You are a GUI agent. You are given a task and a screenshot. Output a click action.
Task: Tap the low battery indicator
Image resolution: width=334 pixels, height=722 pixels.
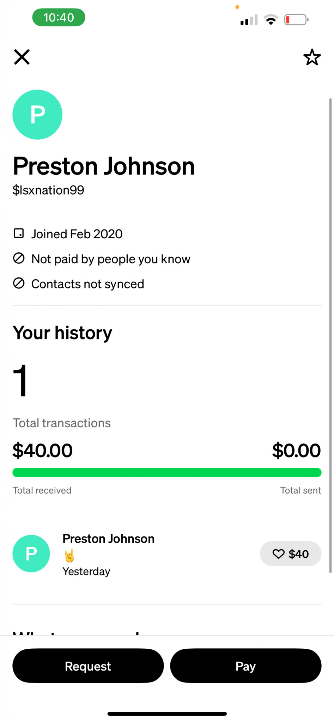tap(296, 20)
